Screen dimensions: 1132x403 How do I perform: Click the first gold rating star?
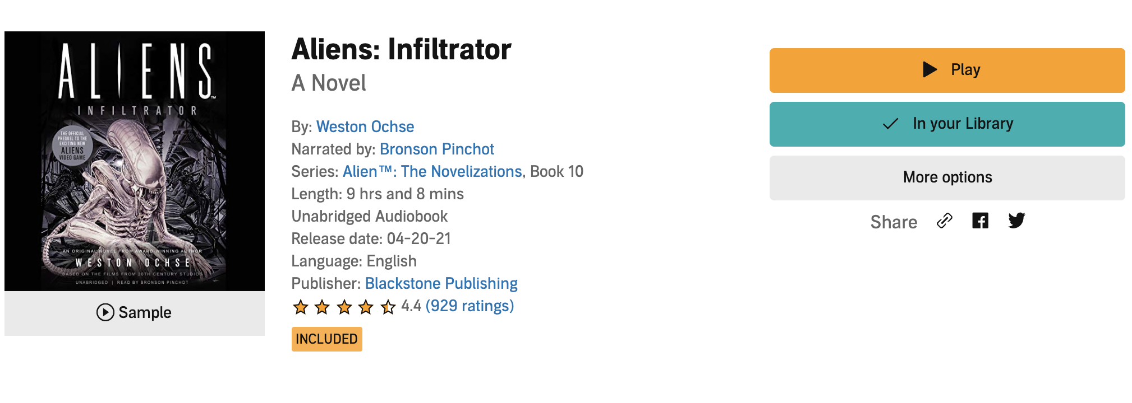tap(301, 307)
